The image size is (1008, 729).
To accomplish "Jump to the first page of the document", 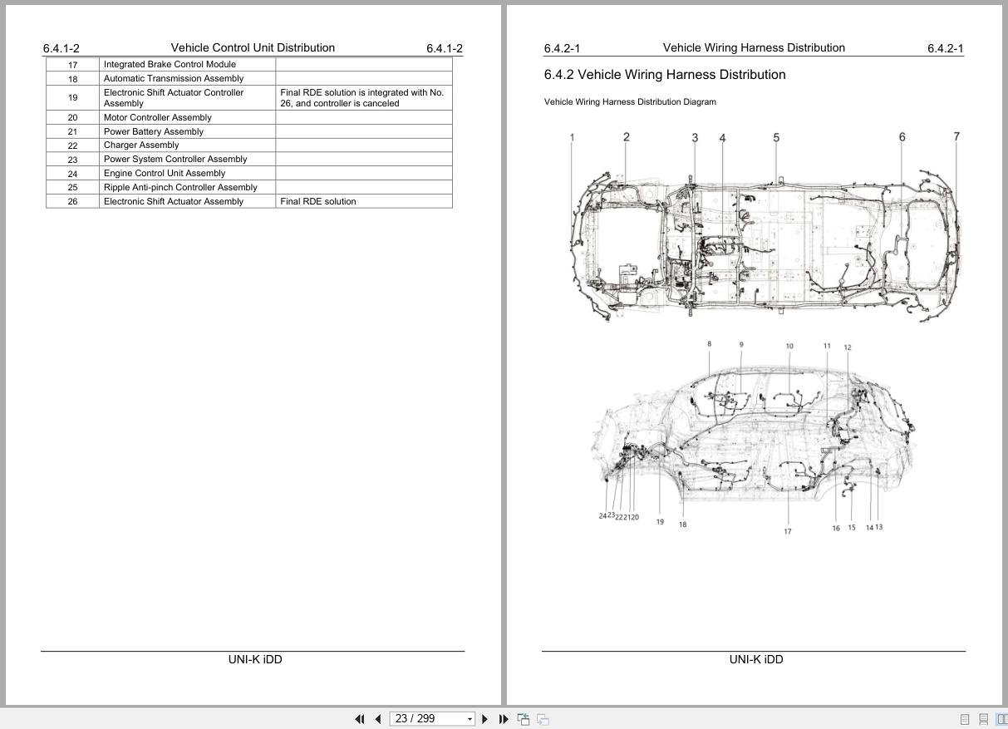I will (x=359, y=718).
